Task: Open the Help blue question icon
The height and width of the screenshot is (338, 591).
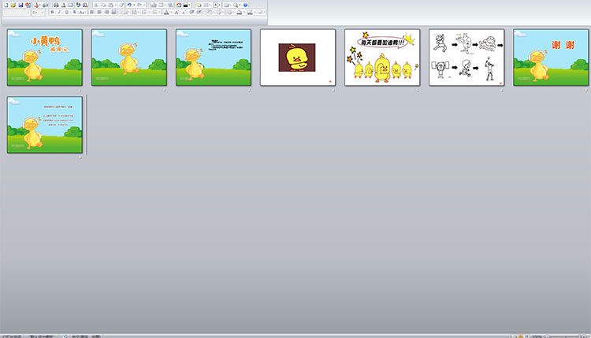Action: [x=245, y=5]
